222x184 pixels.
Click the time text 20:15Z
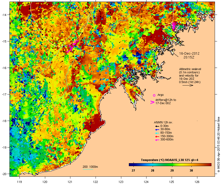[189, 57]
